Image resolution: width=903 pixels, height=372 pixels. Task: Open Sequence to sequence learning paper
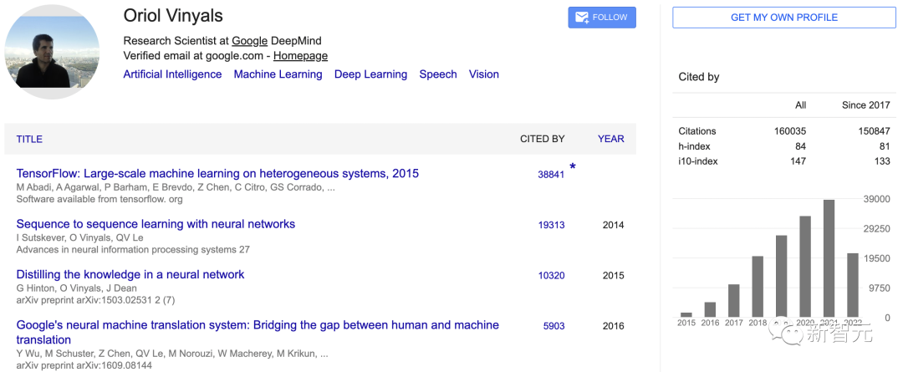[156, 224]
